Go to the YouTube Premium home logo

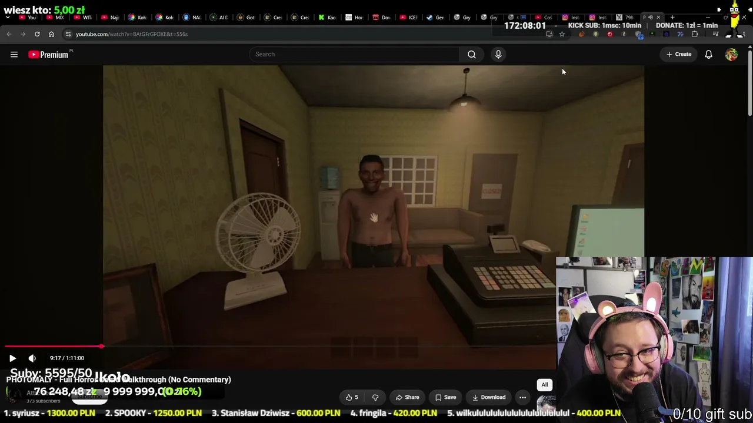[x=48, y=55]
